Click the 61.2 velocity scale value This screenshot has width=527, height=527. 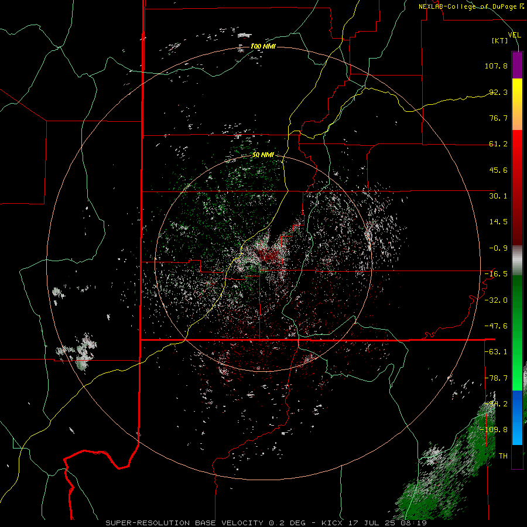[x=498, y=144]
